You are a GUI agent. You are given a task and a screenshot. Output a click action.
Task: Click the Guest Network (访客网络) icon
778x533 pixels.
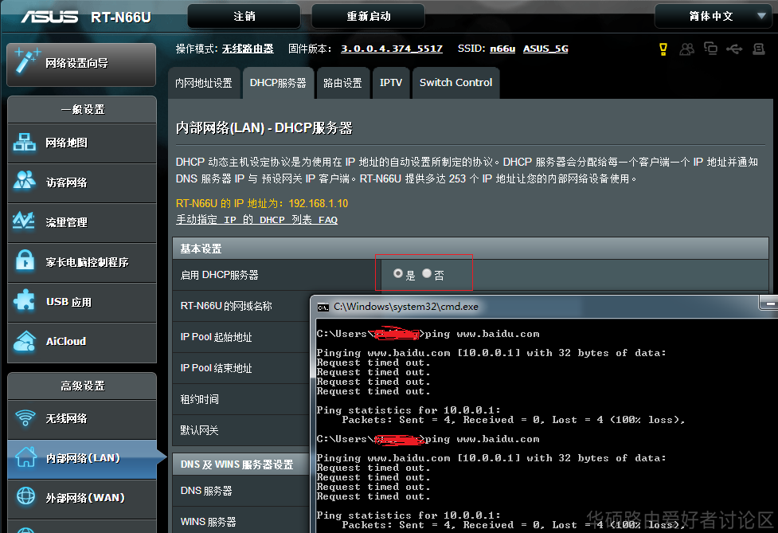(x=25, y=181)
